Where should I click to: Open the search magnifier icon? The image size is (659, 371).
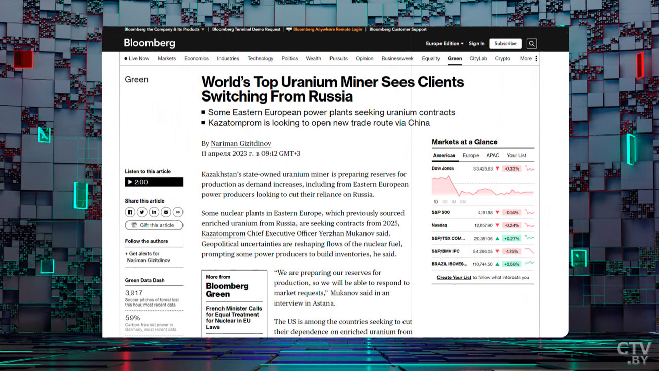click(531, 44)
